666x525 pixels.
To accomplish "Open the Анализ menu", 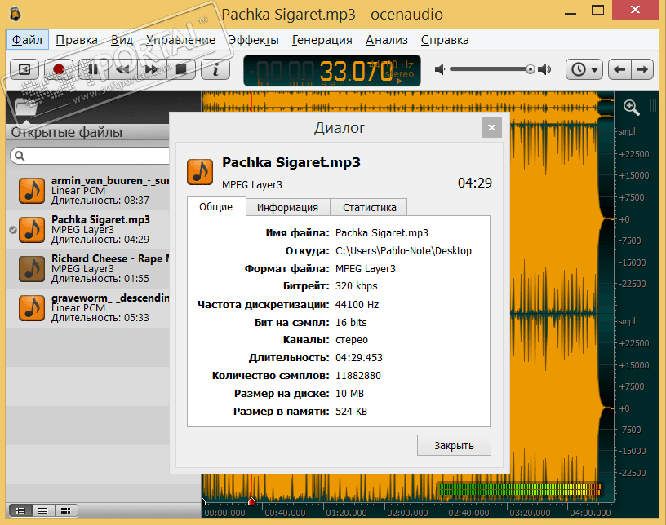I will (x=387, y=40).
